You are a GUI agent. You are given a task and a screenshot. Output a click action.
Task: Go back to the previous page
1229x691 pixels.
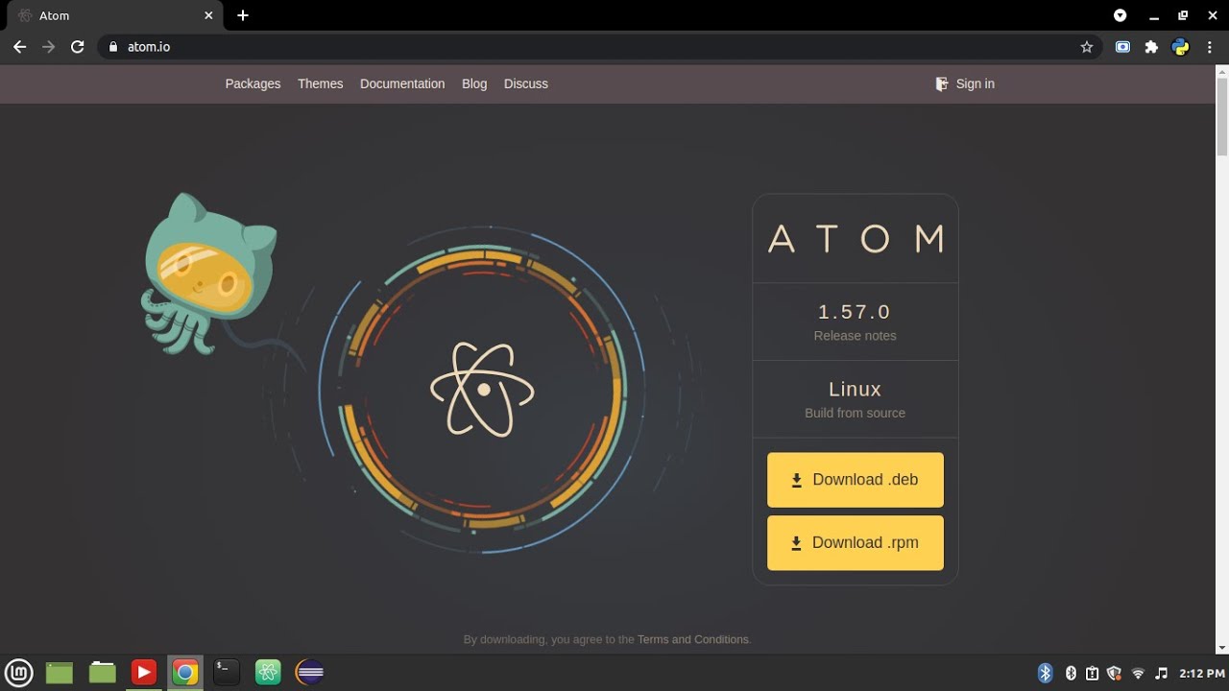click(19, 47)
